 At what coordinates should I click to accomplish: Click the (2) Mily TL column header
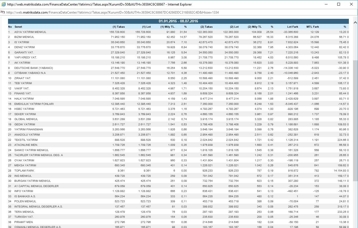(254, 27)
